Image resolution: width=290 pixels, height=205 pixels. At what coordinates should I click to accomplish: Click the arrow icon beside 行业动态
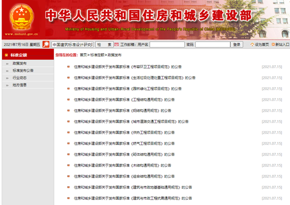(7, 78)
